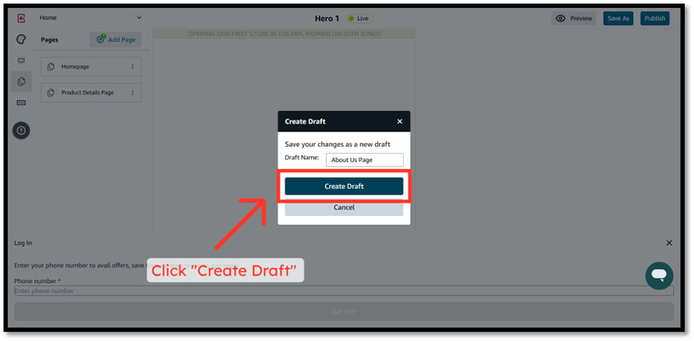Click the help question mark icon

coord(21,130)
